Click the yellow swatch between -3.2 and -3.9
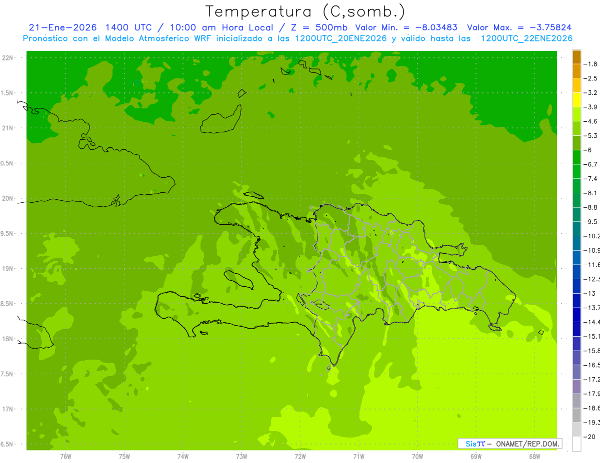This screenshot has width=600, height=463. [576, 100]
